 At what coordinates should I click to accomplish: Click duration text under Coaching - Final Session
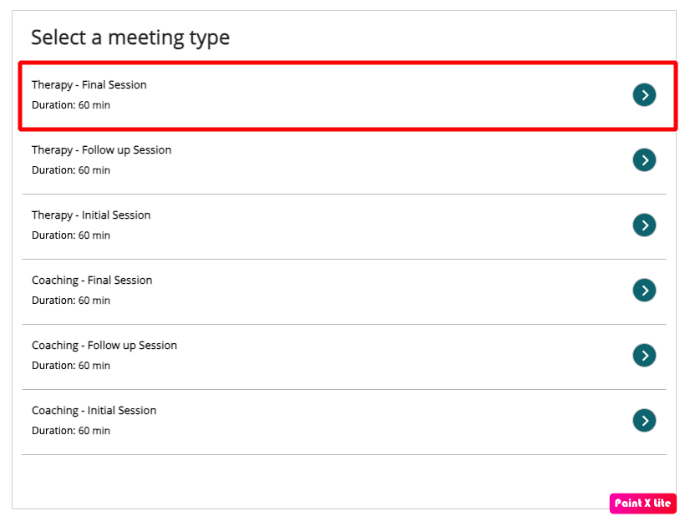pos(71,301)
